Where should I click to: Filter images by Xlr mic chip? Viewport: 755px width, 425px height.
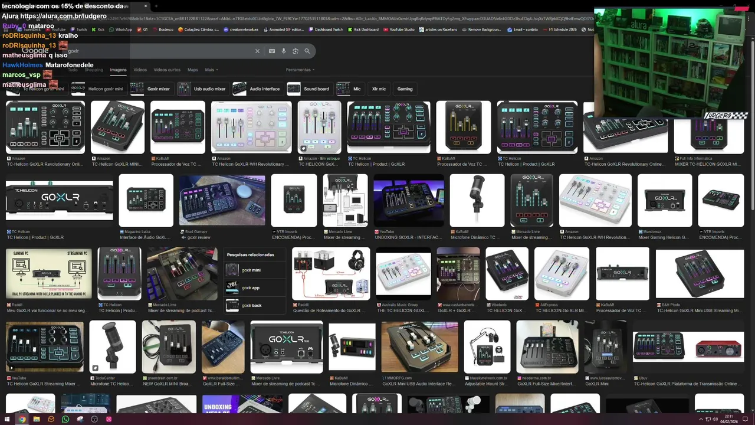(379, 89)
